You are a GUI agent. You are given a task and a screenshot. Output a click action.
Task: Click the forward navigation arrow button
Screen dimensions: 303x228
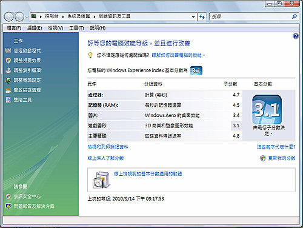[19, 17]
